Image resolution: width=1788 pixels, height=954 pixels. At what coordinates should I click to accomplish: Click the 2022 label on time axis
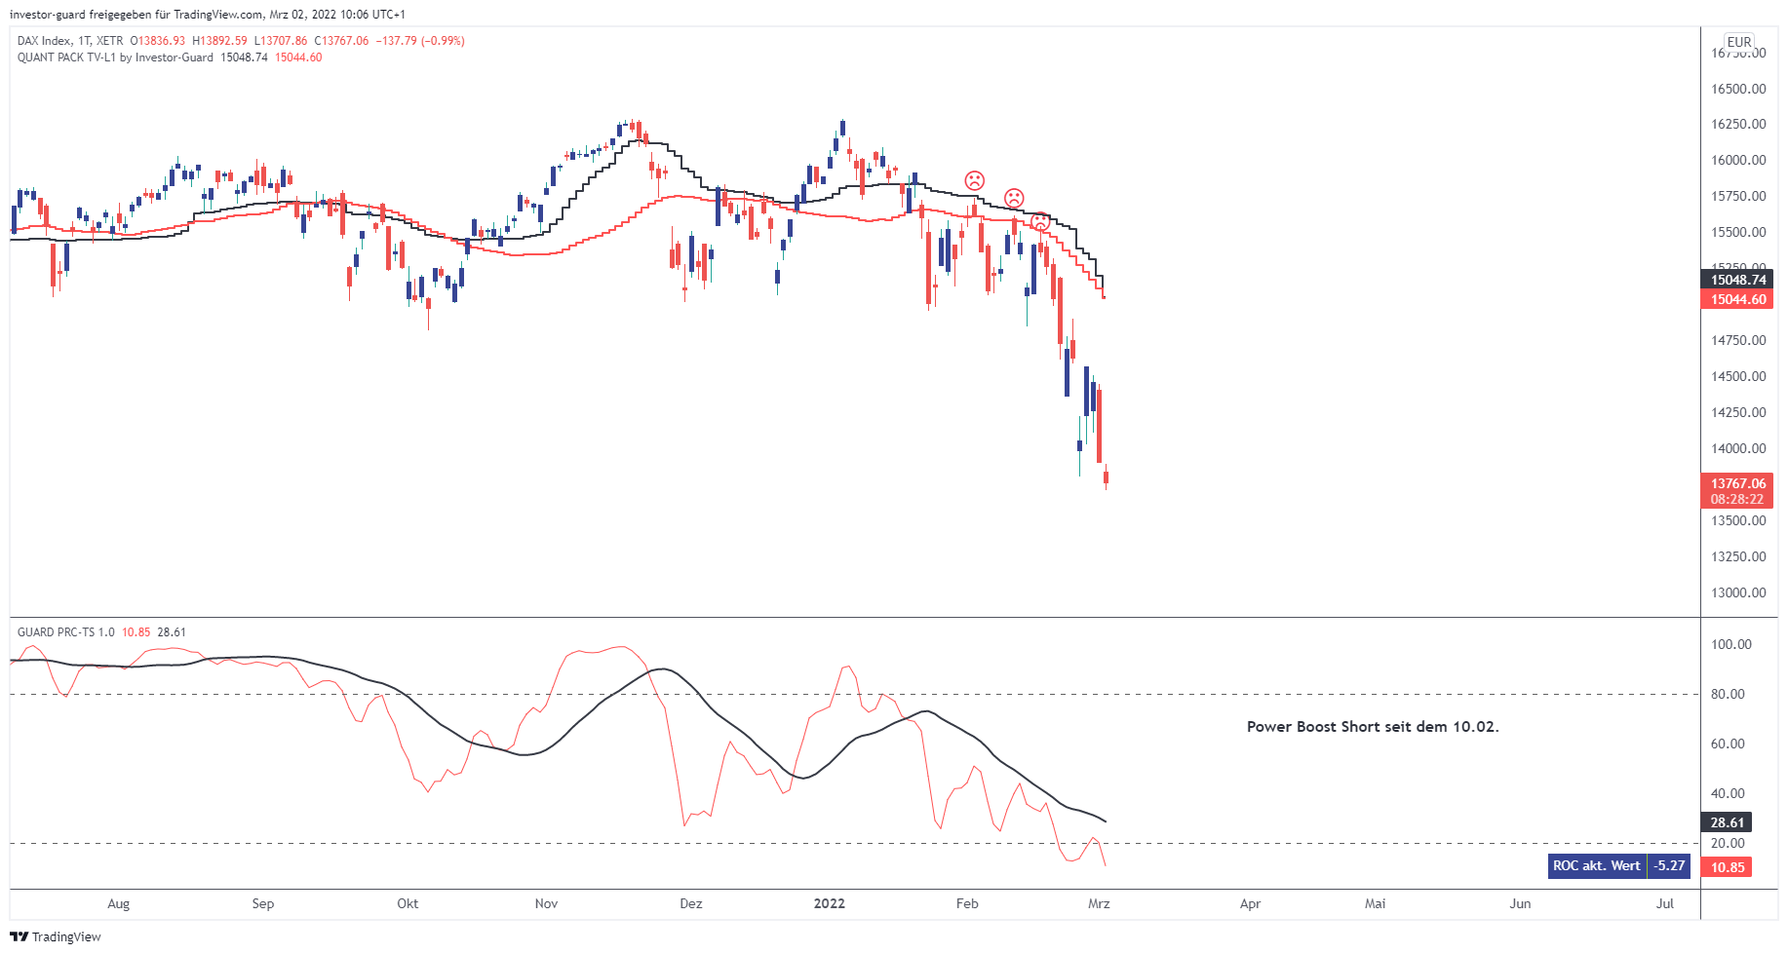pyautogui.click(x=830, y=903)
